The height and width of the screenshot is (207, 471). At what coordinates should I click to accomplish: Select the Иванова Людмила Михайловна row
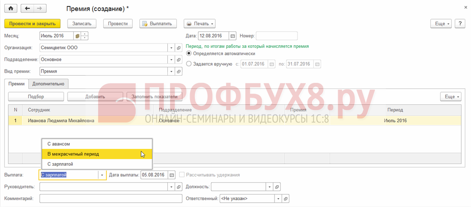coord(234,121)
